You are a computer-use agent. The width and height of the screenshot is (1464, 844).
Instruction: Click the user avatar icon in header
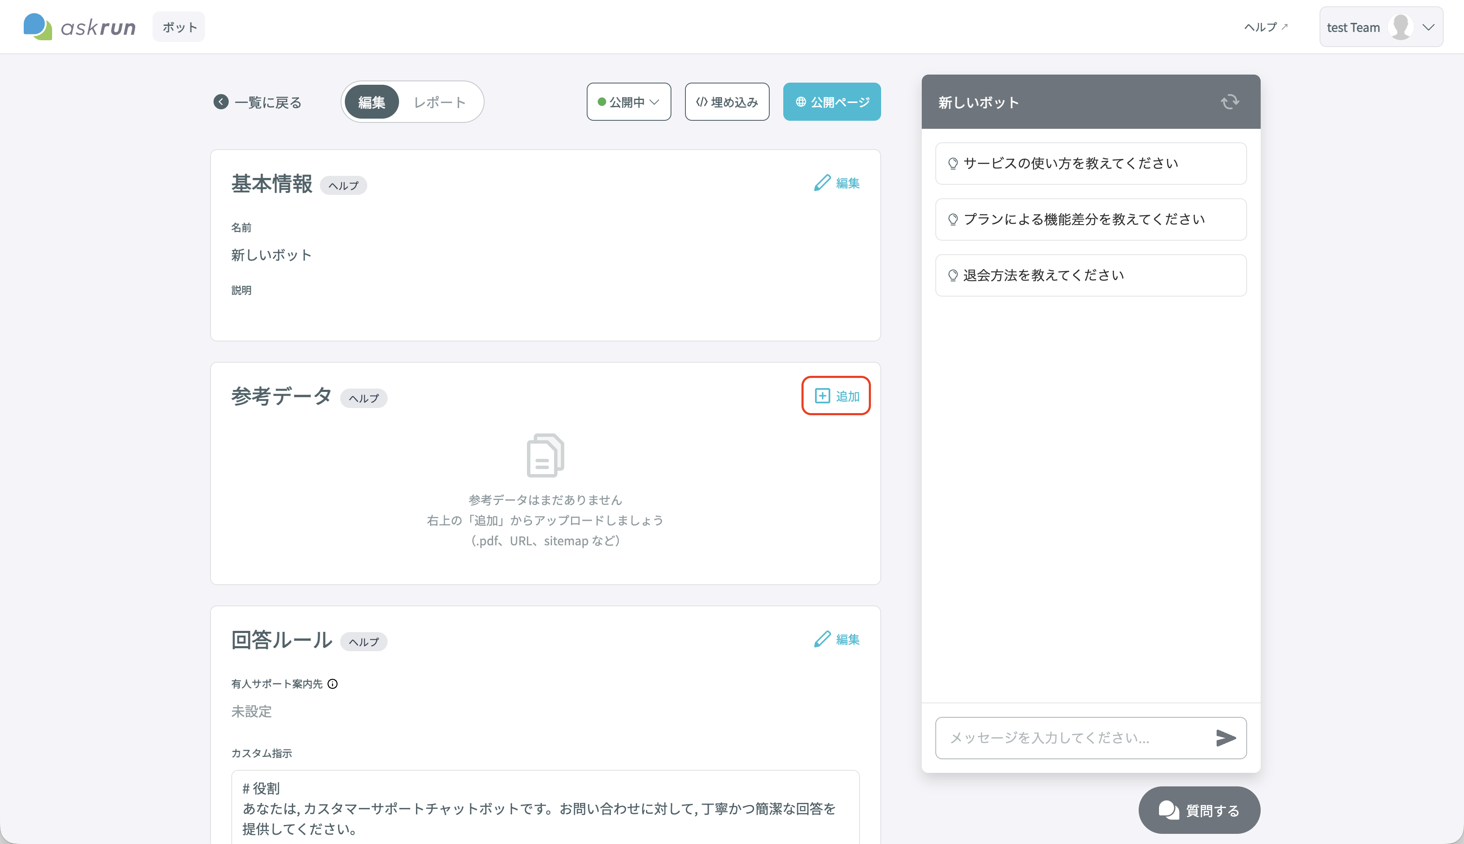click(1401, 27)
